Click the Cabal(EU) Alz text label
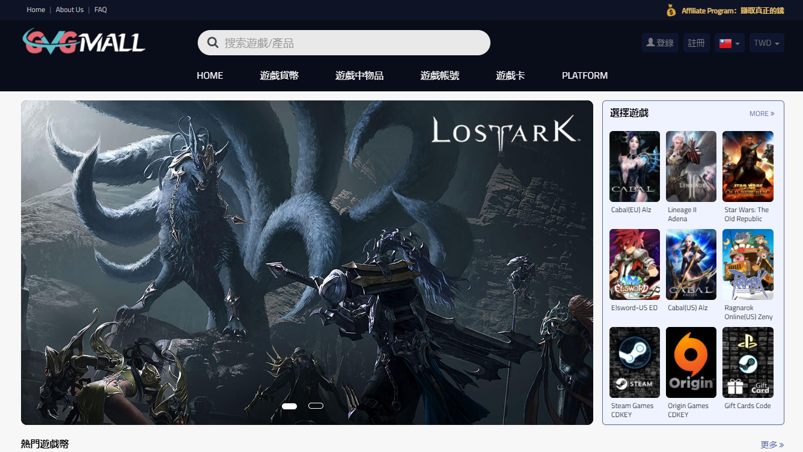The width and height of the screenshot is (803, 452). coord(631,210)
